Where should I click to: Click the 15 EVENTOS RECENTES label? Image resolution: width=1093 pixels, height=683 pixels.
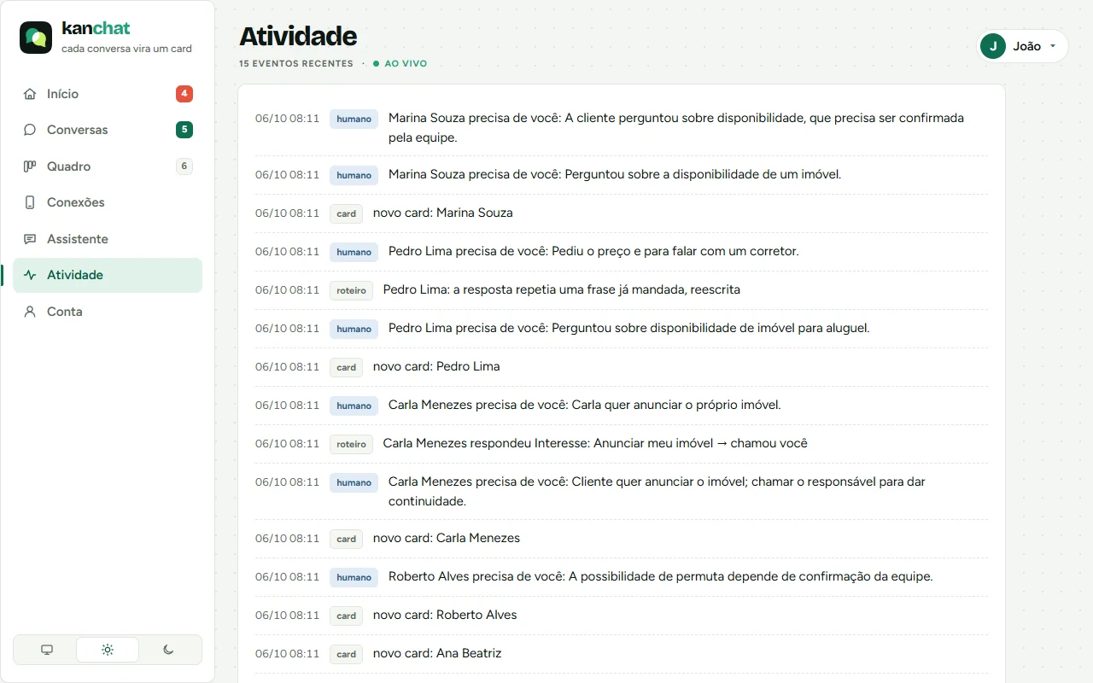296,63
